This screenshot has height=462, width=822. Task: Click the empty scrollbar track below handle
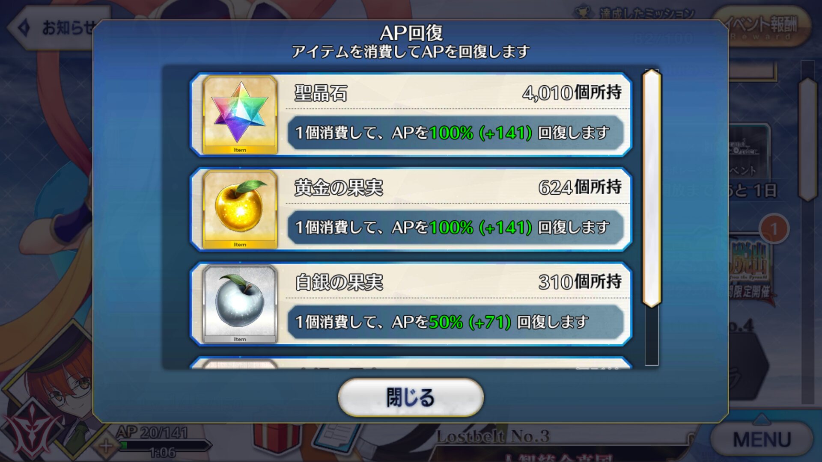pyautogui.click(x=652, y=337)
